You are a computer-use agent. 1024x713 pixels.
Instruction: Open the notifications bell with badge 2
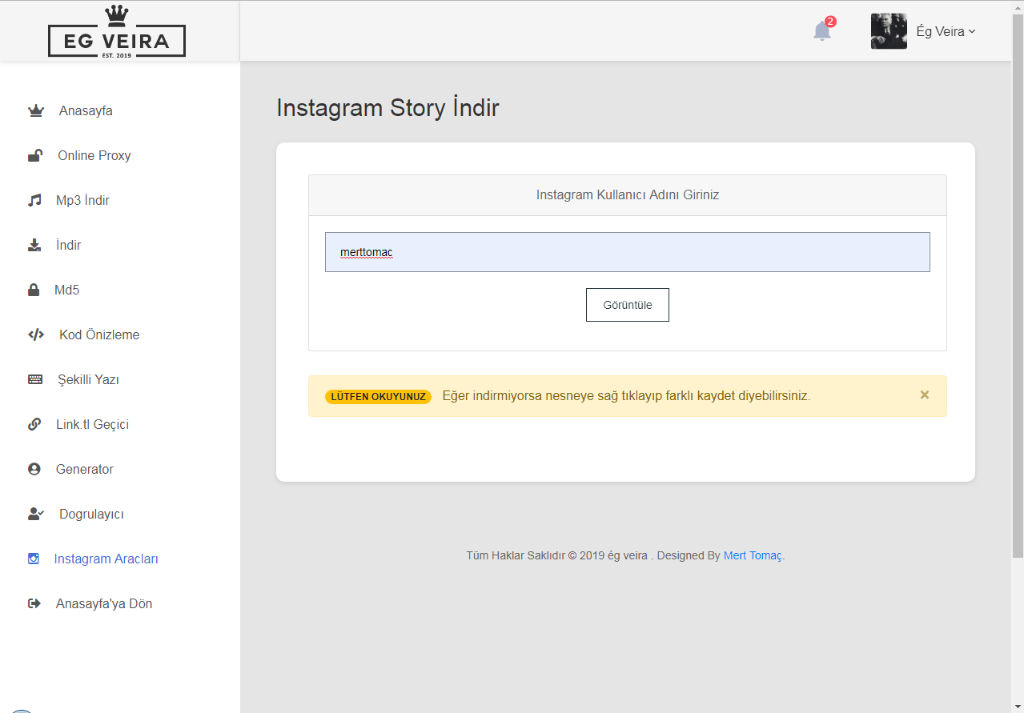pyautogui.click(x=823, y=30)
